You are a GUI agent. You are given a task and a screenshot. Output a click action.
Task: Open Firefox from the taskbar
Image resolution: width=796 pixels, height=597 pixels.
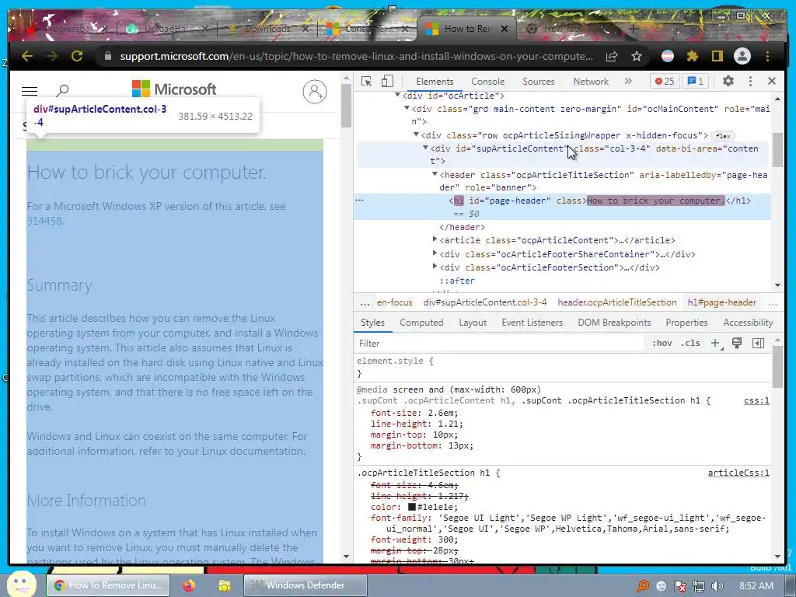click(x=189, y=585)
